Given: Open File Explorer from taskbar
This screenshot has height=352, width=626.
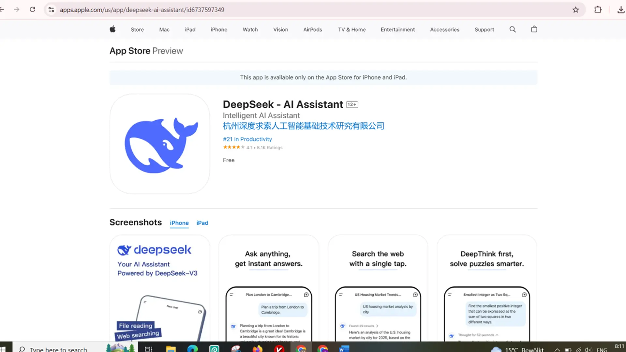Looking at the screenshot, I should (171, 349).
